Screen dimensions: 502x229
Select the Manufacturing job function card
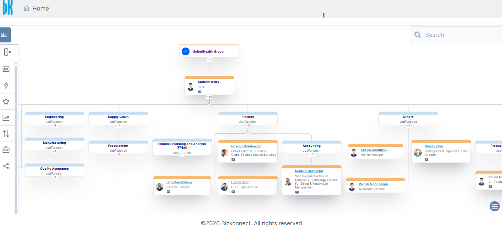[x=54, y=144]
